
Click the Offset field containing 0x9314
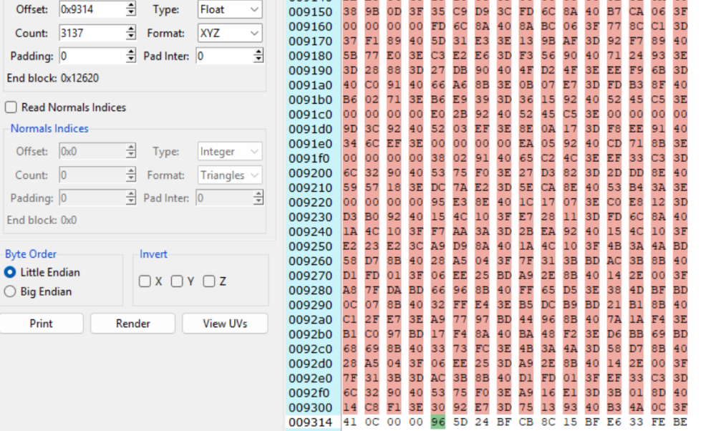[x=92, y=9]
